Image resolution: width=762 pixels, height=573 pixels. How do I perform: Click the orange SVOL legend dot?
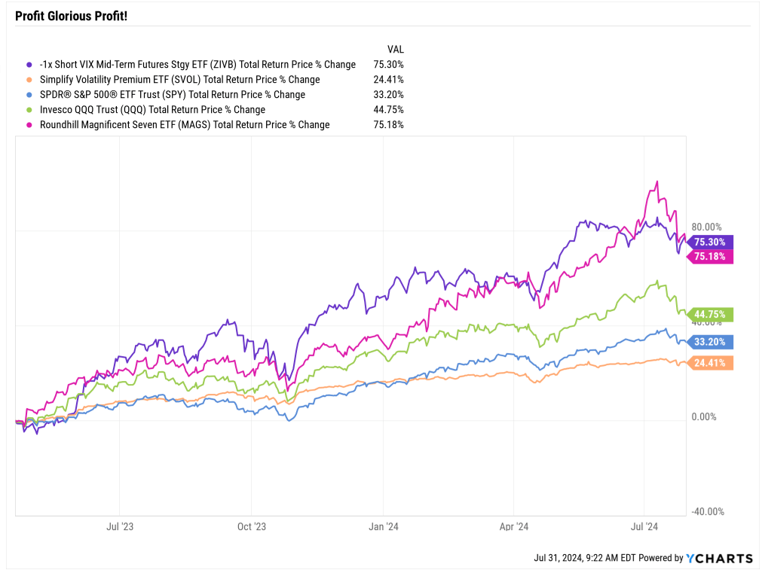[29, 80]
